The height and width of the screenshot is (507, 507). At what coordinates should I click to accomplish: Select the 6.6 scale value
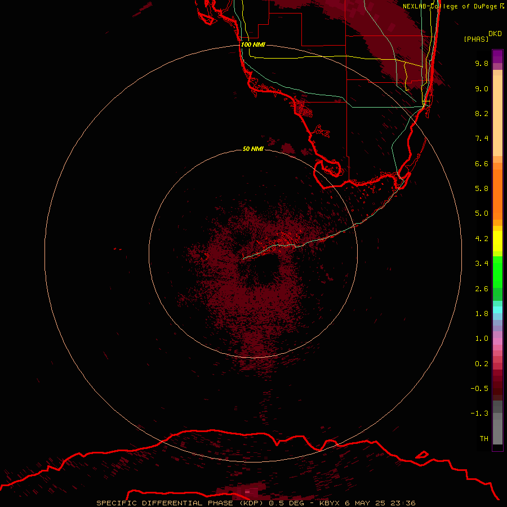pos(482,163)
